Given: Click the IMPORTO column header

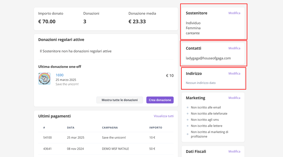Looking at the screenshot, I should coord(156,128).
